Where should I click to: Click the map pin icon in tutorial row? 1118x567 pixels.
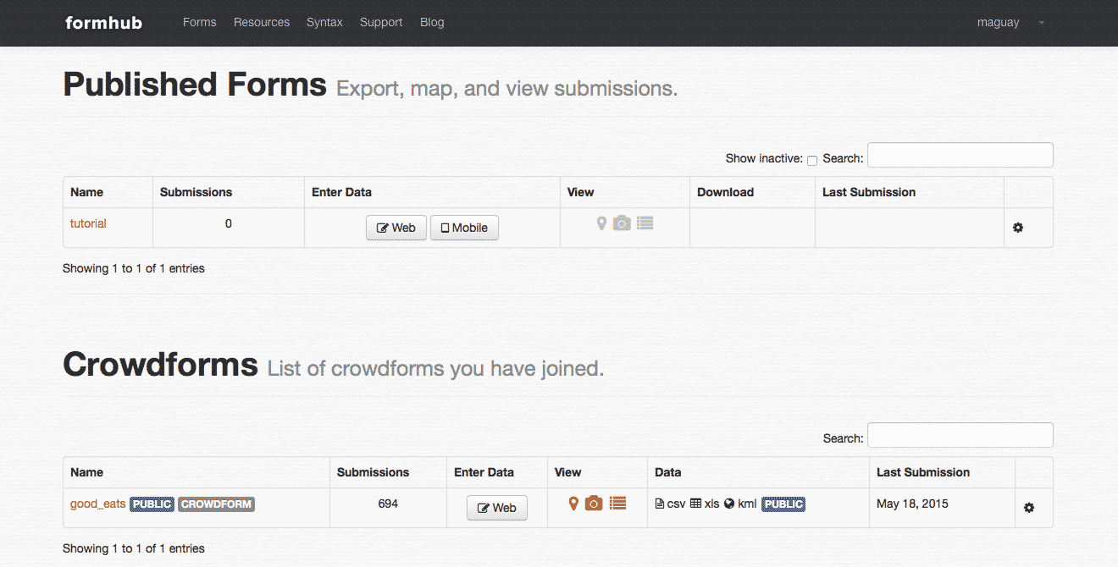(x=601, y=223)
